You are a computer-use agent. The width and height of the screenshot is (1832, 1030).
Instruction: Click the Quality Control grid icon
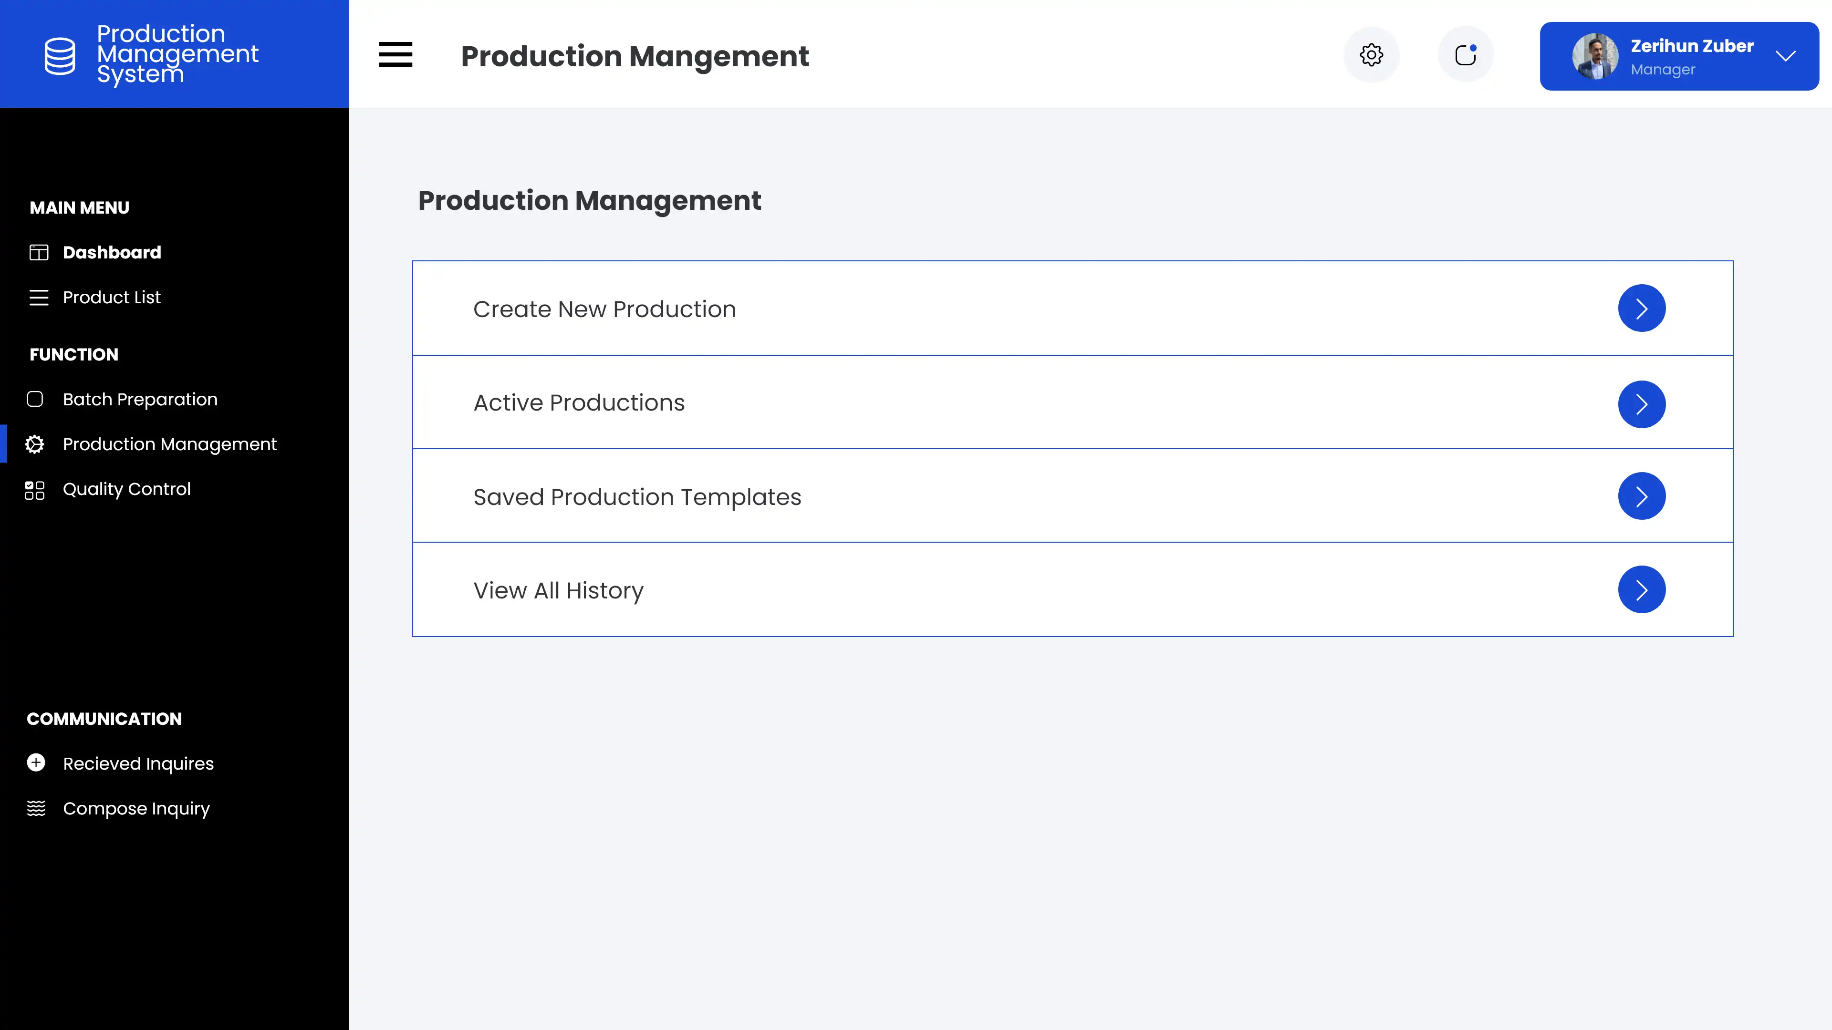pos(35,490)
